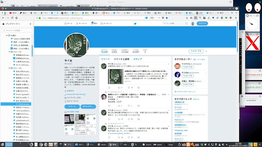Switch to ツイートと返信 tab

[122, 59]
